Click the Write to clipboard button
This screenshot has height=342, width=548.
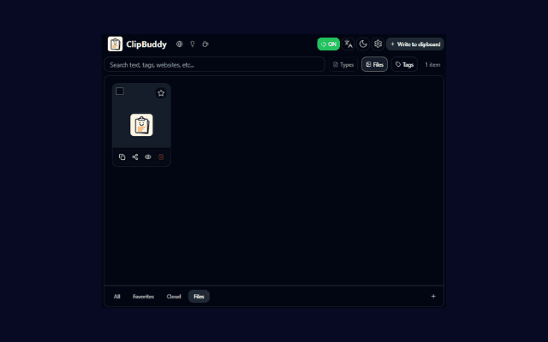point(415,44)
